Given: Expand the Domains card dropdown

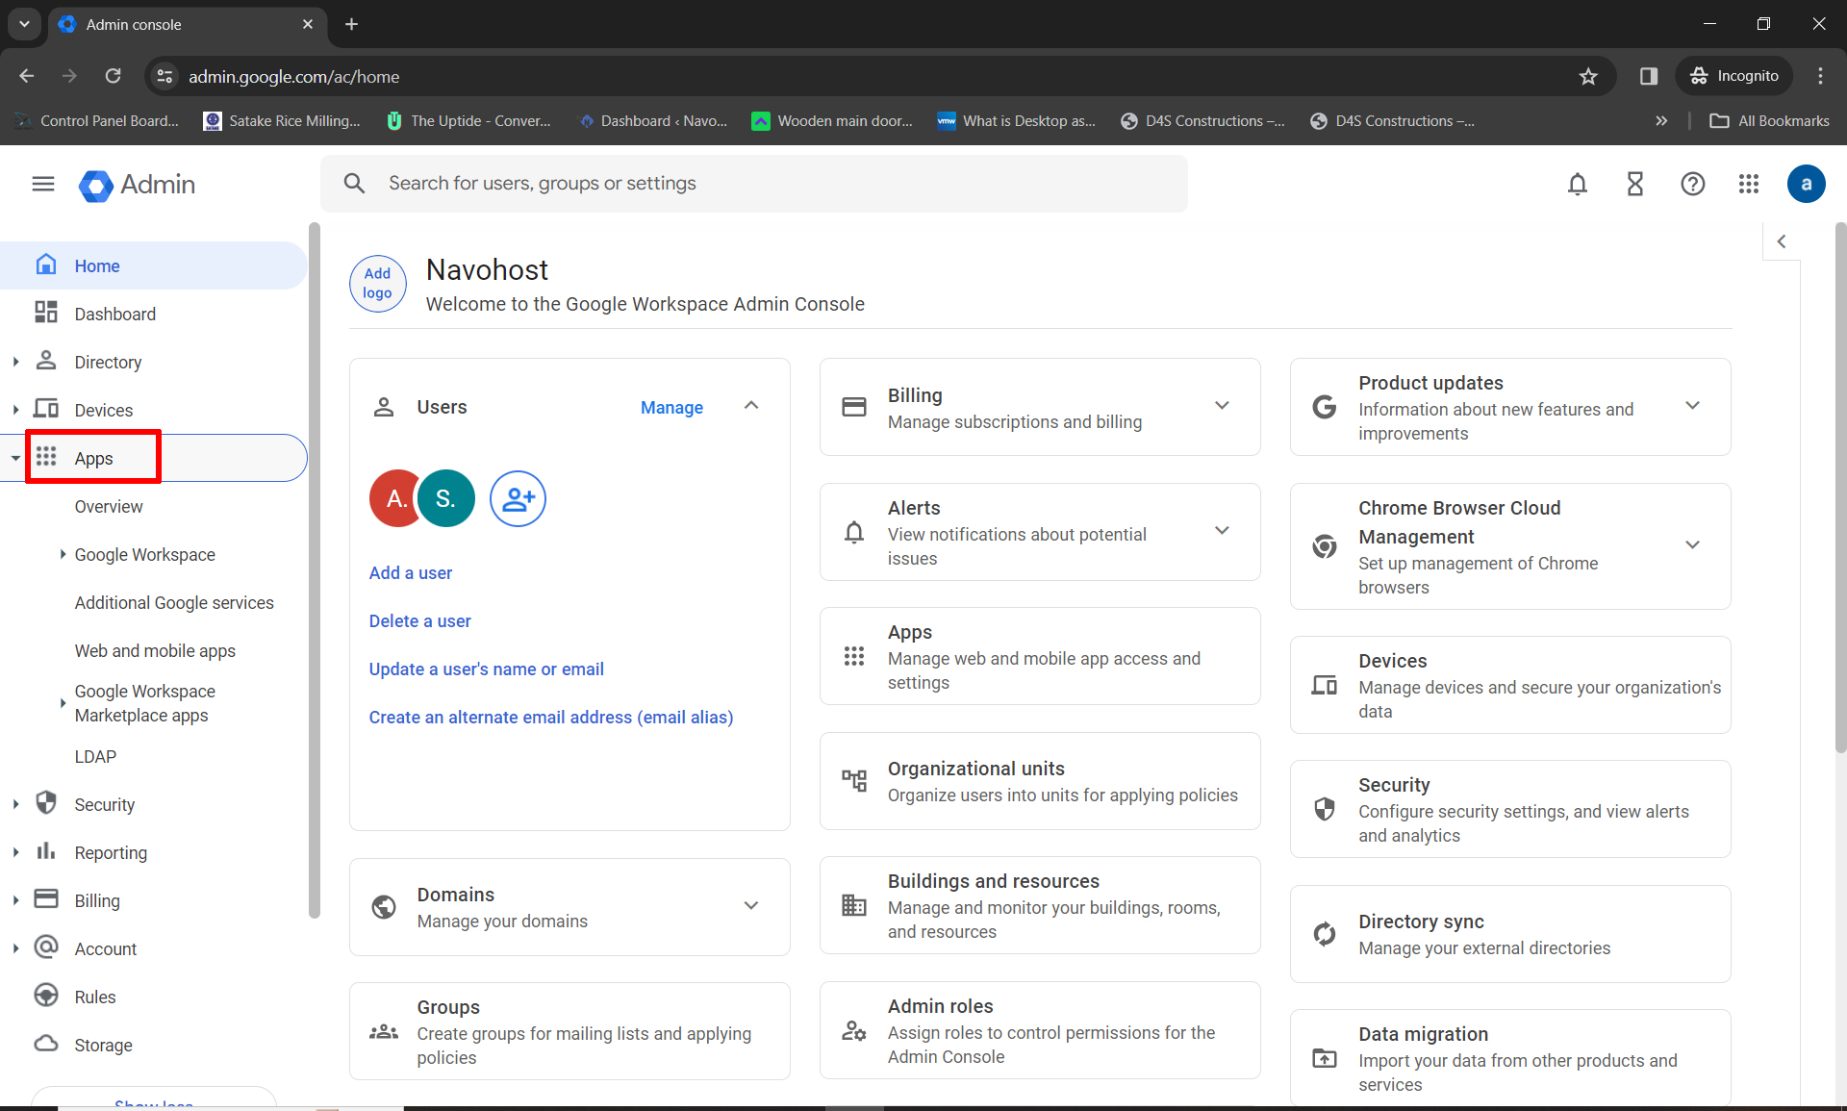Looking at the screenshot, I should coord(751,905).
